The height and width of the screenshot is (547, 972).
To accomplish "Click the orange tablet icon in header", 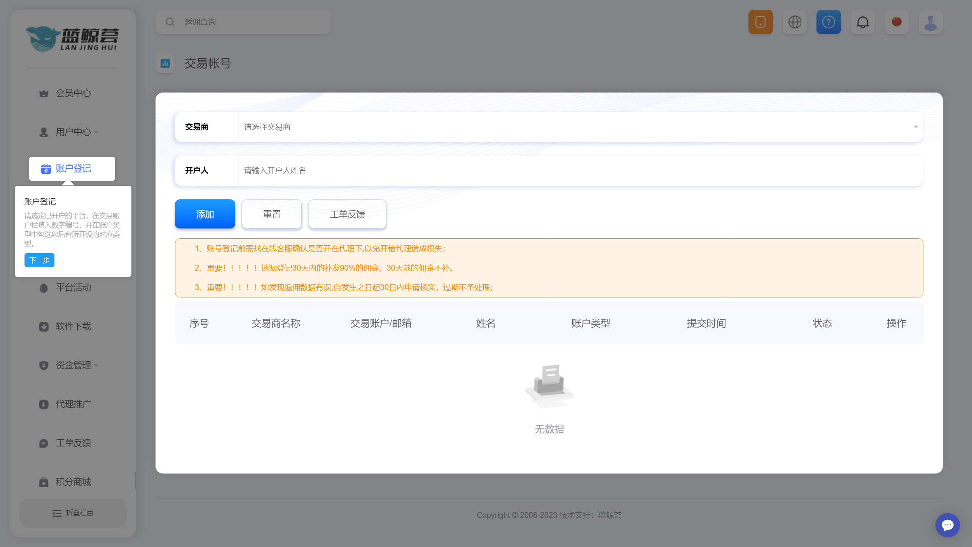I will (760, 22).
